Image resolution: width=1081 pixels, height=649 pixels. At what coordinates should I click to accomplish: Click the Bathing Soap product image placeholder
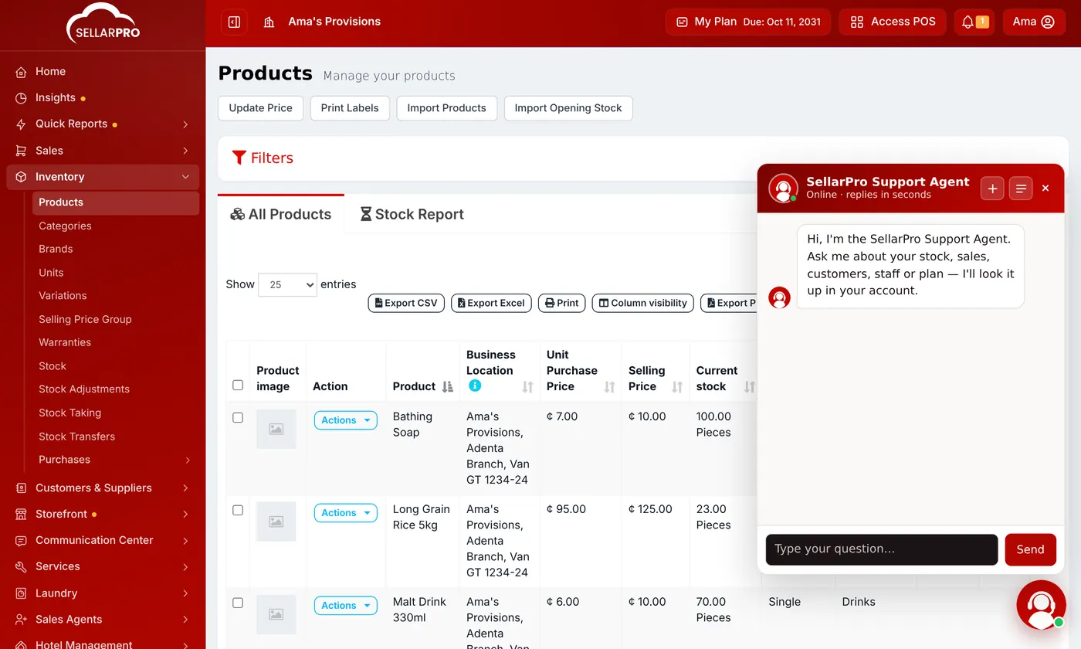point(276,429)
